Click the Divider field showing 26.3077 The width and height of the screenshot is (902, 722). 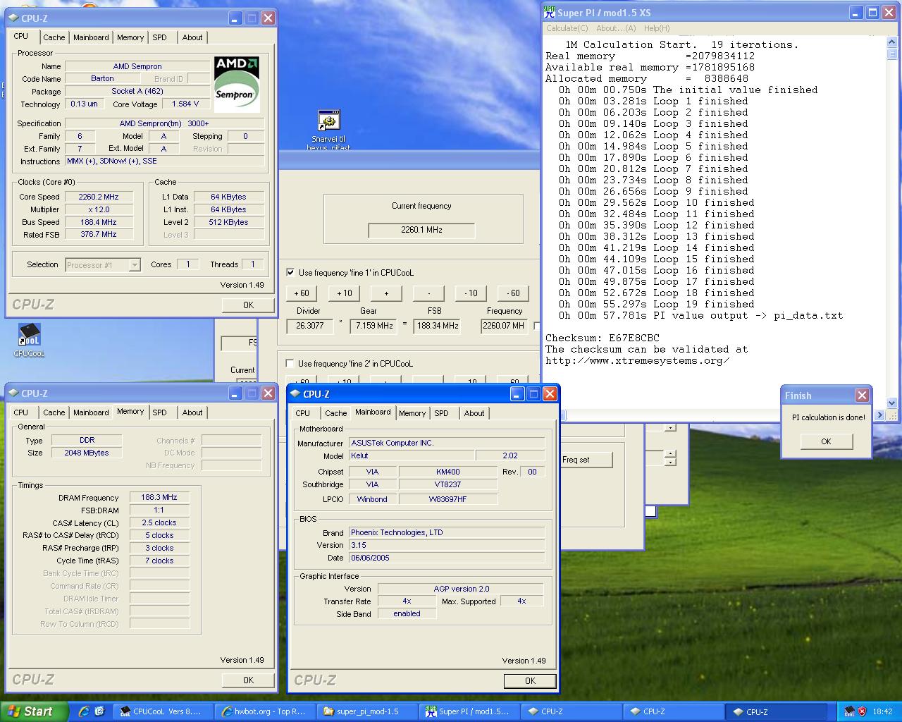[309, 326]
